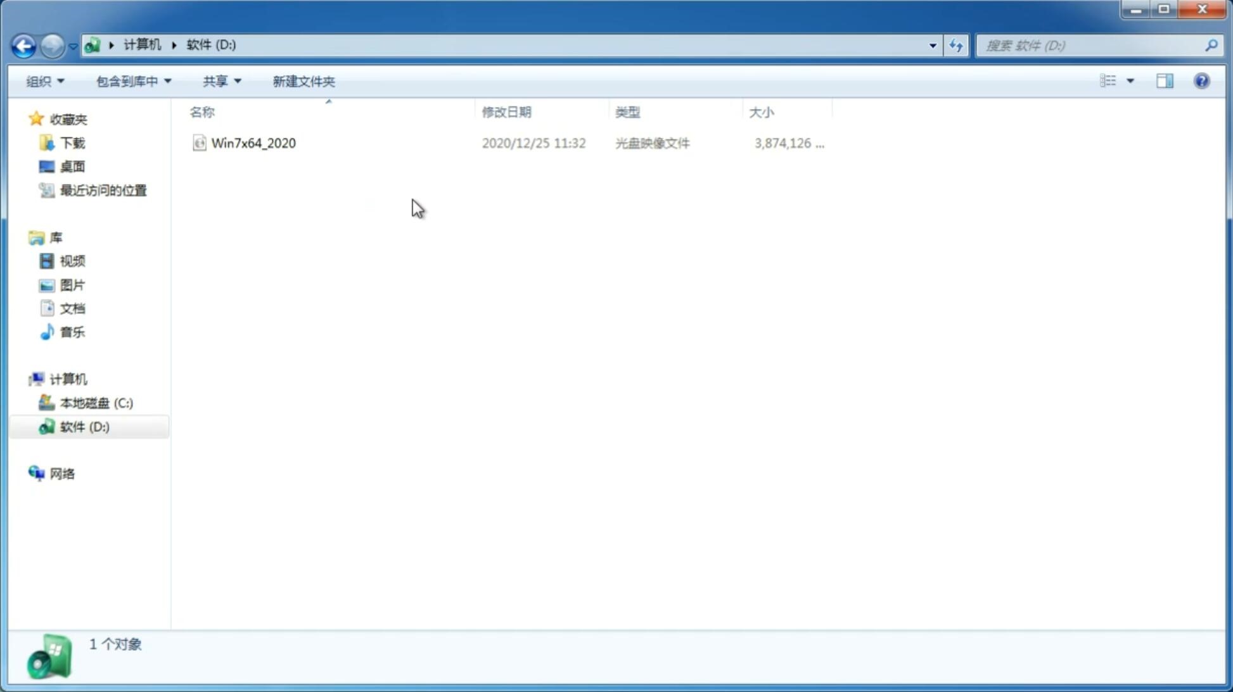The height and width of the screenshot is (692, 1233).
Task: Open 软件 (D:) drive view
Action: click(84, 426)
